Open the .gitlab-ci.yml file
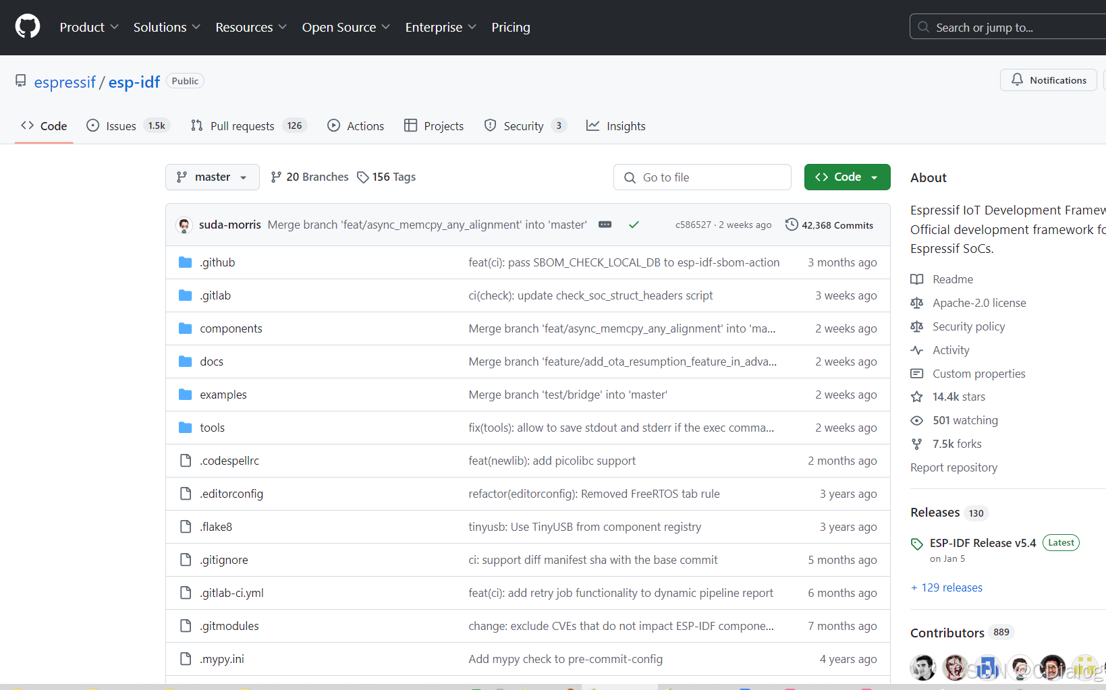 [x=231, y=593]
